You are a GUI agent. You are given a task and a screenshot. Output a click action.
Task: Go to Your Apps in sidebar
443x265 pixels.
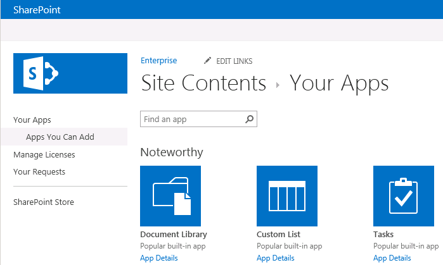click(32, 120)
